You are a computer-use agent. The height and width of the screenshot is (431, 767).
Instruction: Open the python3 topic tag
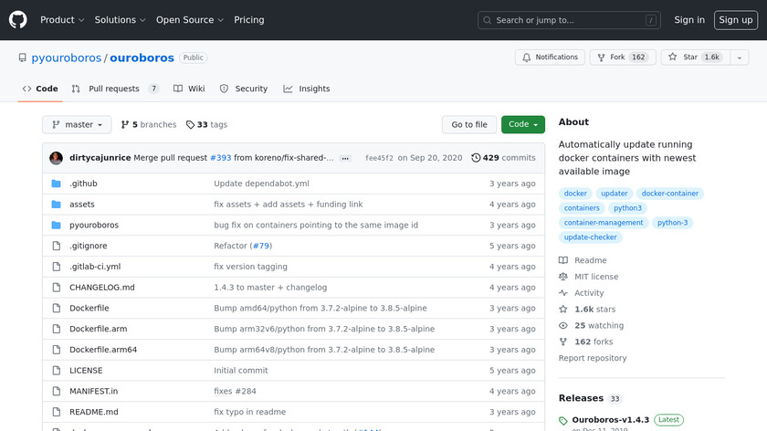[627, 208]
